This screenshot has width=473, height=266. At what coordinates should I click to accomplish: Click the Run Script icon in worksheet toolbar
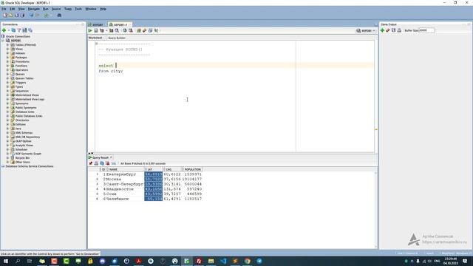pos(96,30)
